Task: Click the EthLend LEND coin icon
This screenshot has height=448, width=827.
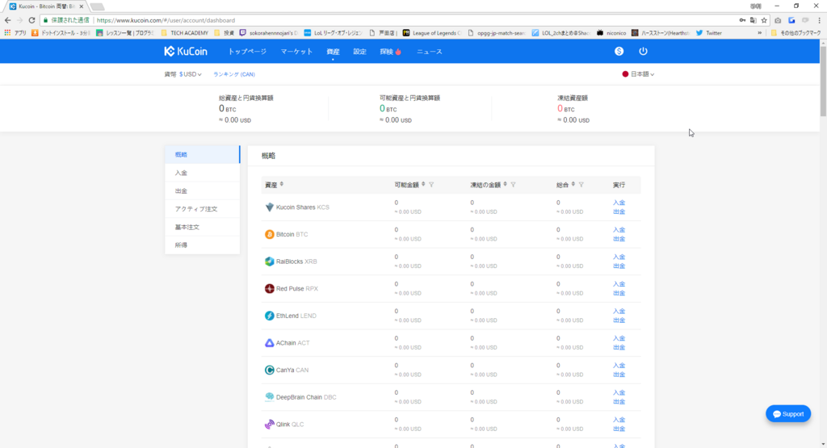Action: pyautogui.click(x=270, y=316)
